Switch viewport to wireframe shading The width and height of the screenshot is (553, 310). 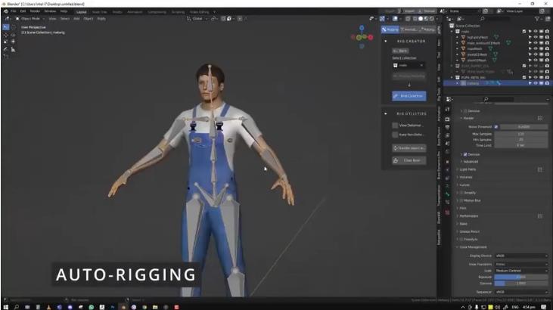pos(415,19)
